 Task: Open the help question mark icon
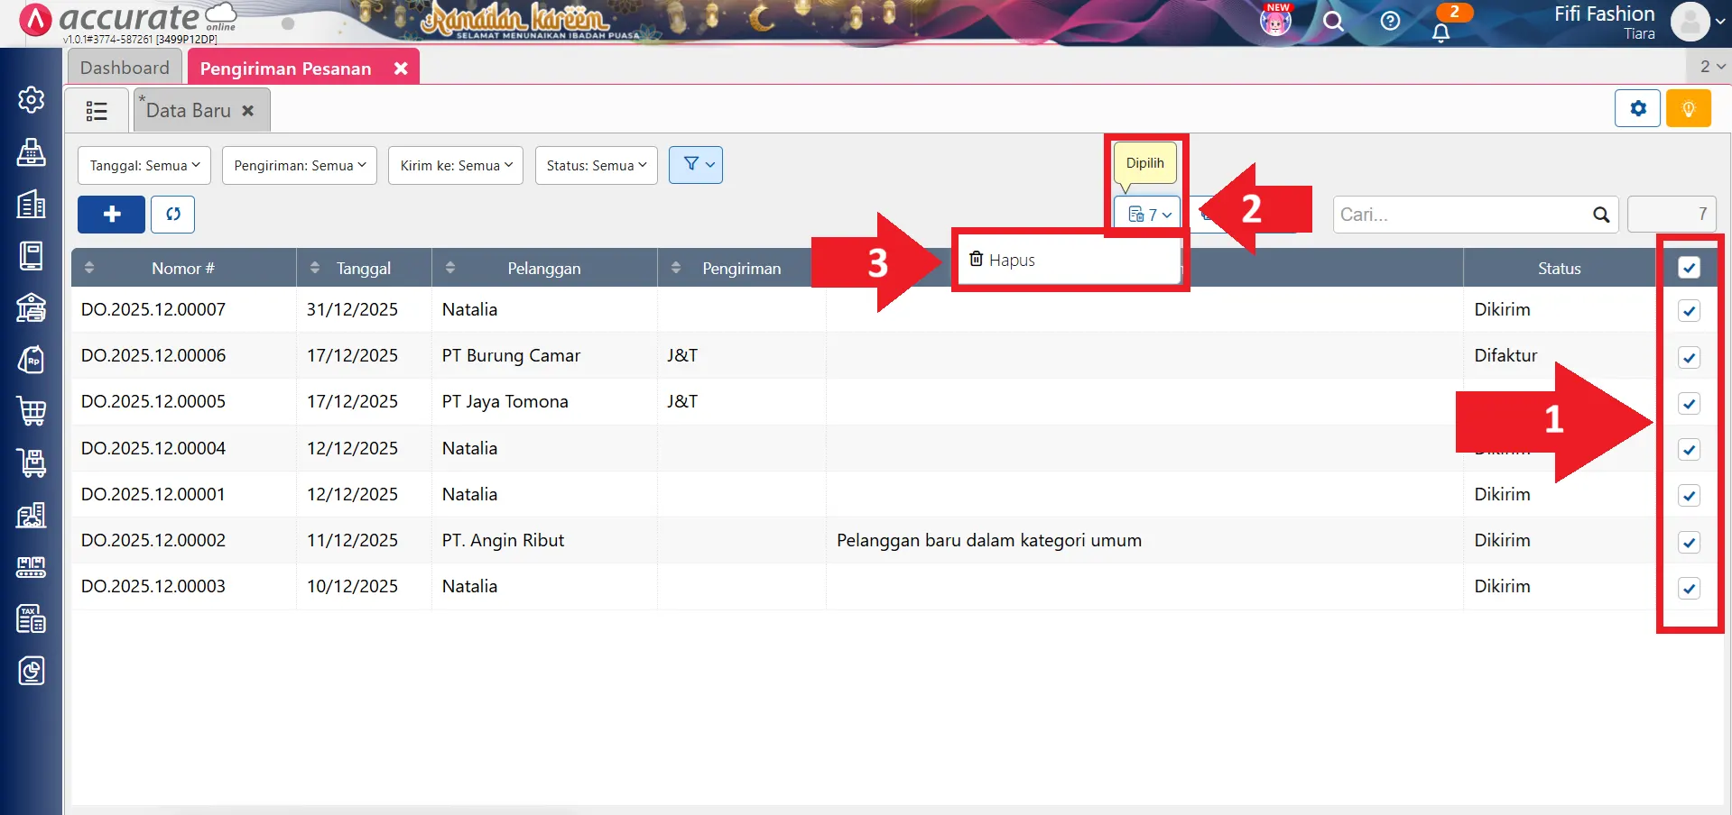(1390, 21)
